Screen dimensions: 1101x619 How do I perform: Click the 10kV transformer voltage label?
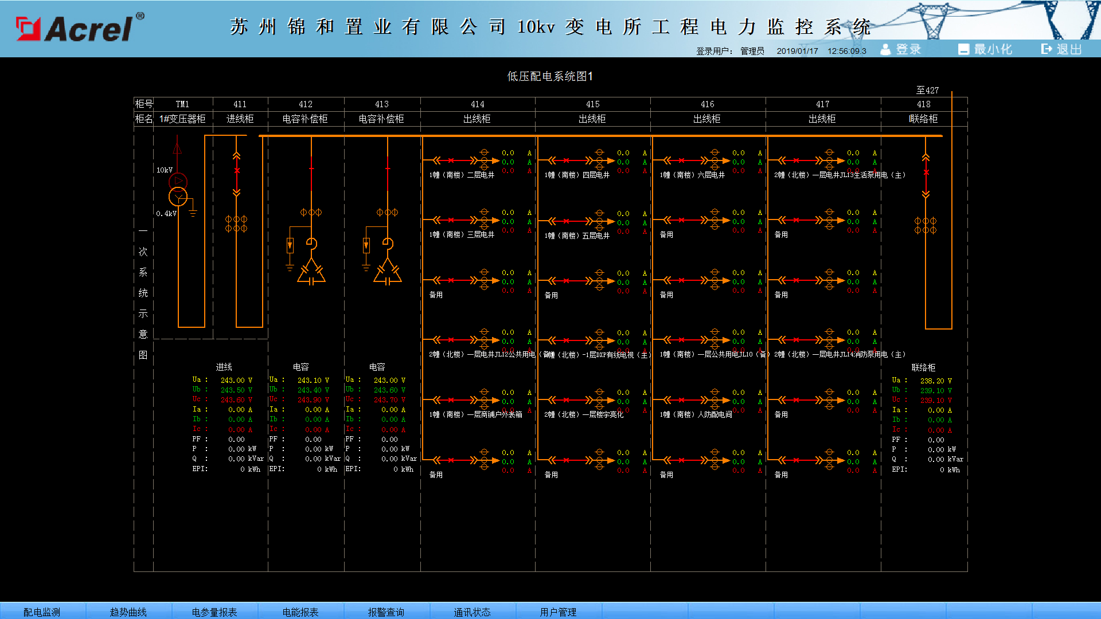[x=165, y=170]
